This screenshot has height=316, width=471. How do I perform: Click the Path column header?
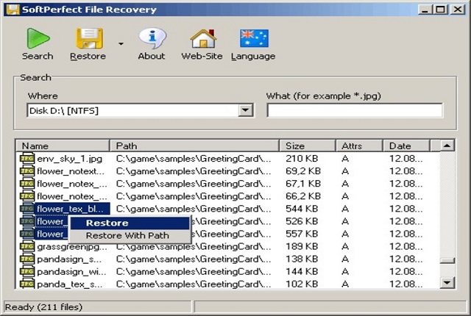tap(194, 146)
